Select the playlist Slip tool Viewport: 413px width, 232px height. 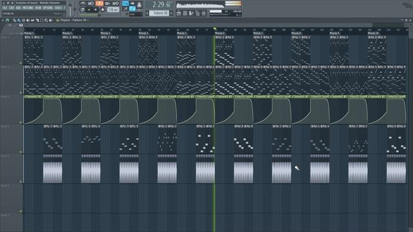click(x=32, y=20)
